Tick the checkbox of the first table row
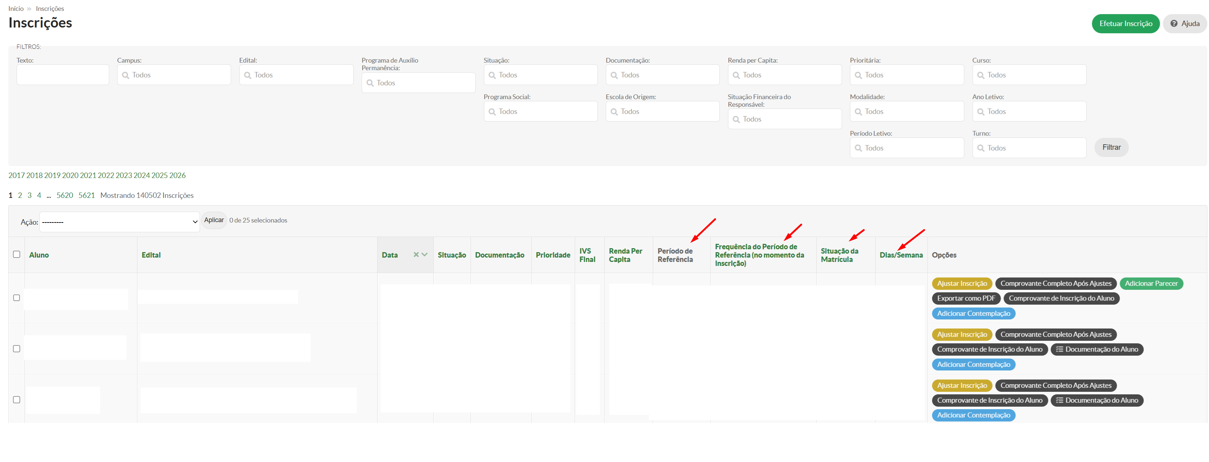The height and width of the screenshot is (462, 1209). pos(16,298)
